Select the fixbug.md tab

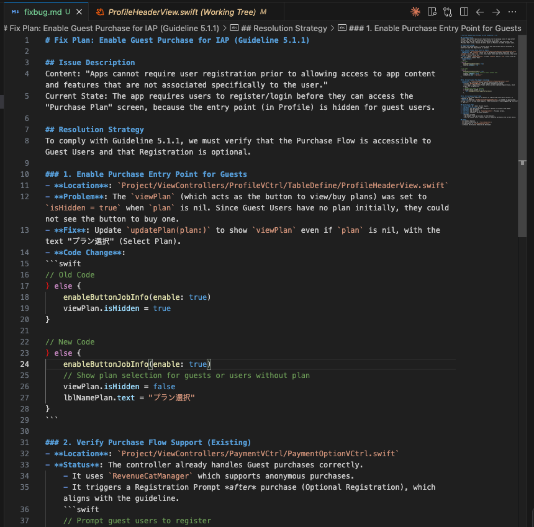[42, 12]
